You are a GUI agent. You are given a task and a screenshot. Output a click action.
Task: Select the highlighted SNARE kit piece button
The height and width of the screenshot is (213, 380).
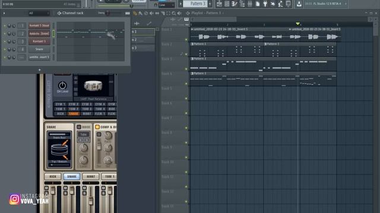[73, 114]
